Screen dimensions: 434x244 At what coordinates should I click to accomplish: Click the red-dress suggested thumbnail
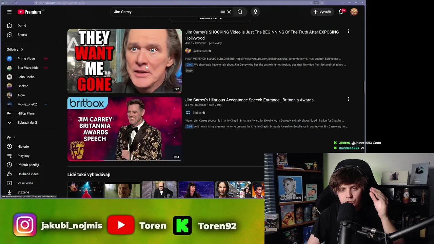[85, 189]
